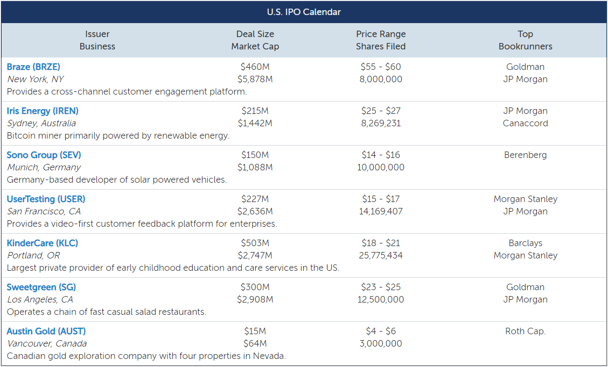This screenshot has width=608, height=367.
Task: Select the $300M deal size value
Action: click(x=255, y=287)
